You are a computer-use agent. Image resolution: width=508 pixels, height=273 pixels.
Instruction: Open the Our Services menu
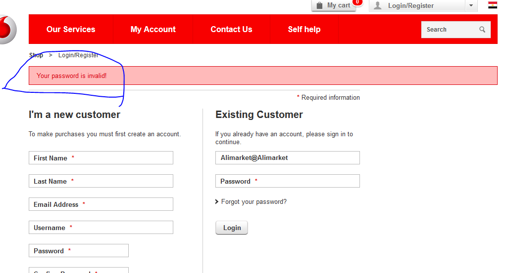point(71,30)
